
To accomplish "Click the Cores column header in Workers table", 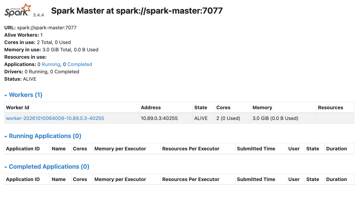I will 233,108.
